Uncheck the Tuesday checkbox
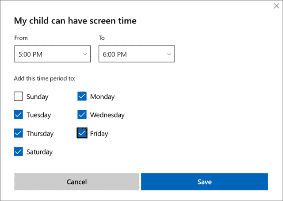 coord(19,115)
